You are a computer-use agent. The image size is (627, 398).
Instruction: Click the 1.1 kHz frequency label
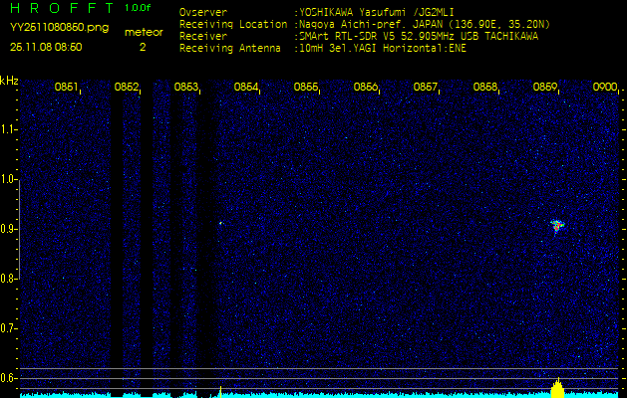[9, 129]
